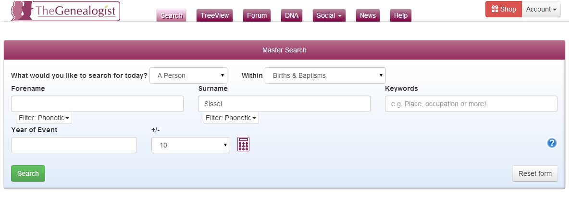Open the 'A Person' search type dropdown

pos(188,75)
